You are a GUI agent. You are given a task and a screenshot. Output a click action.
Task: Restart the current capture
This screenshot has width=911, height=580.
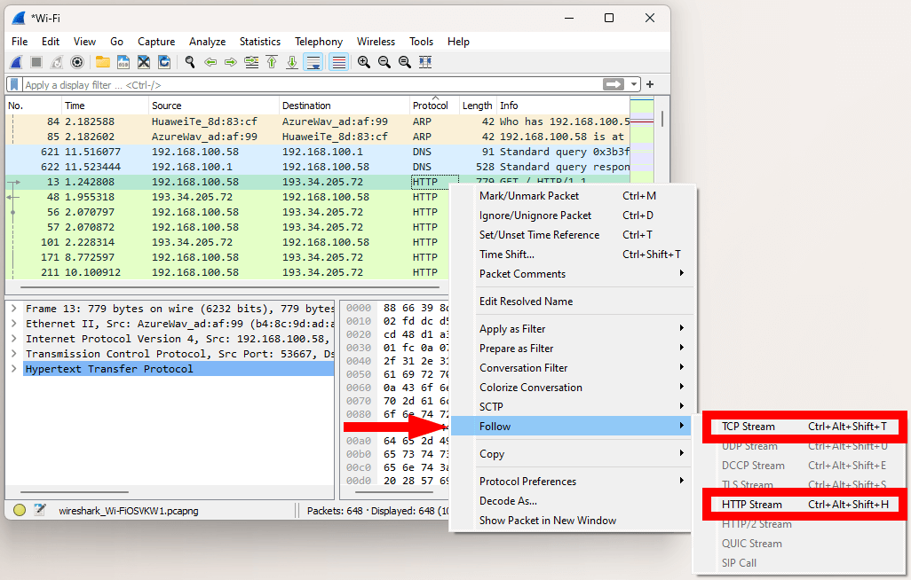(x=56, y=62)
